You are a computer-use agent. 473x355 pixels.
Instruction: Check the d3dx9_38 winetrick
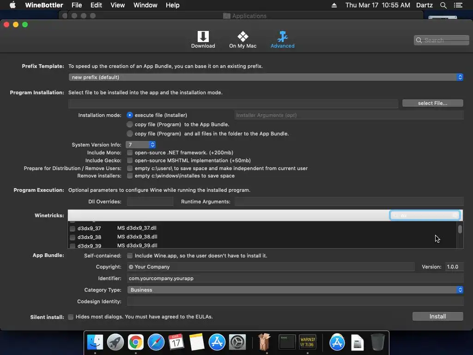click(x=73, y=237)
